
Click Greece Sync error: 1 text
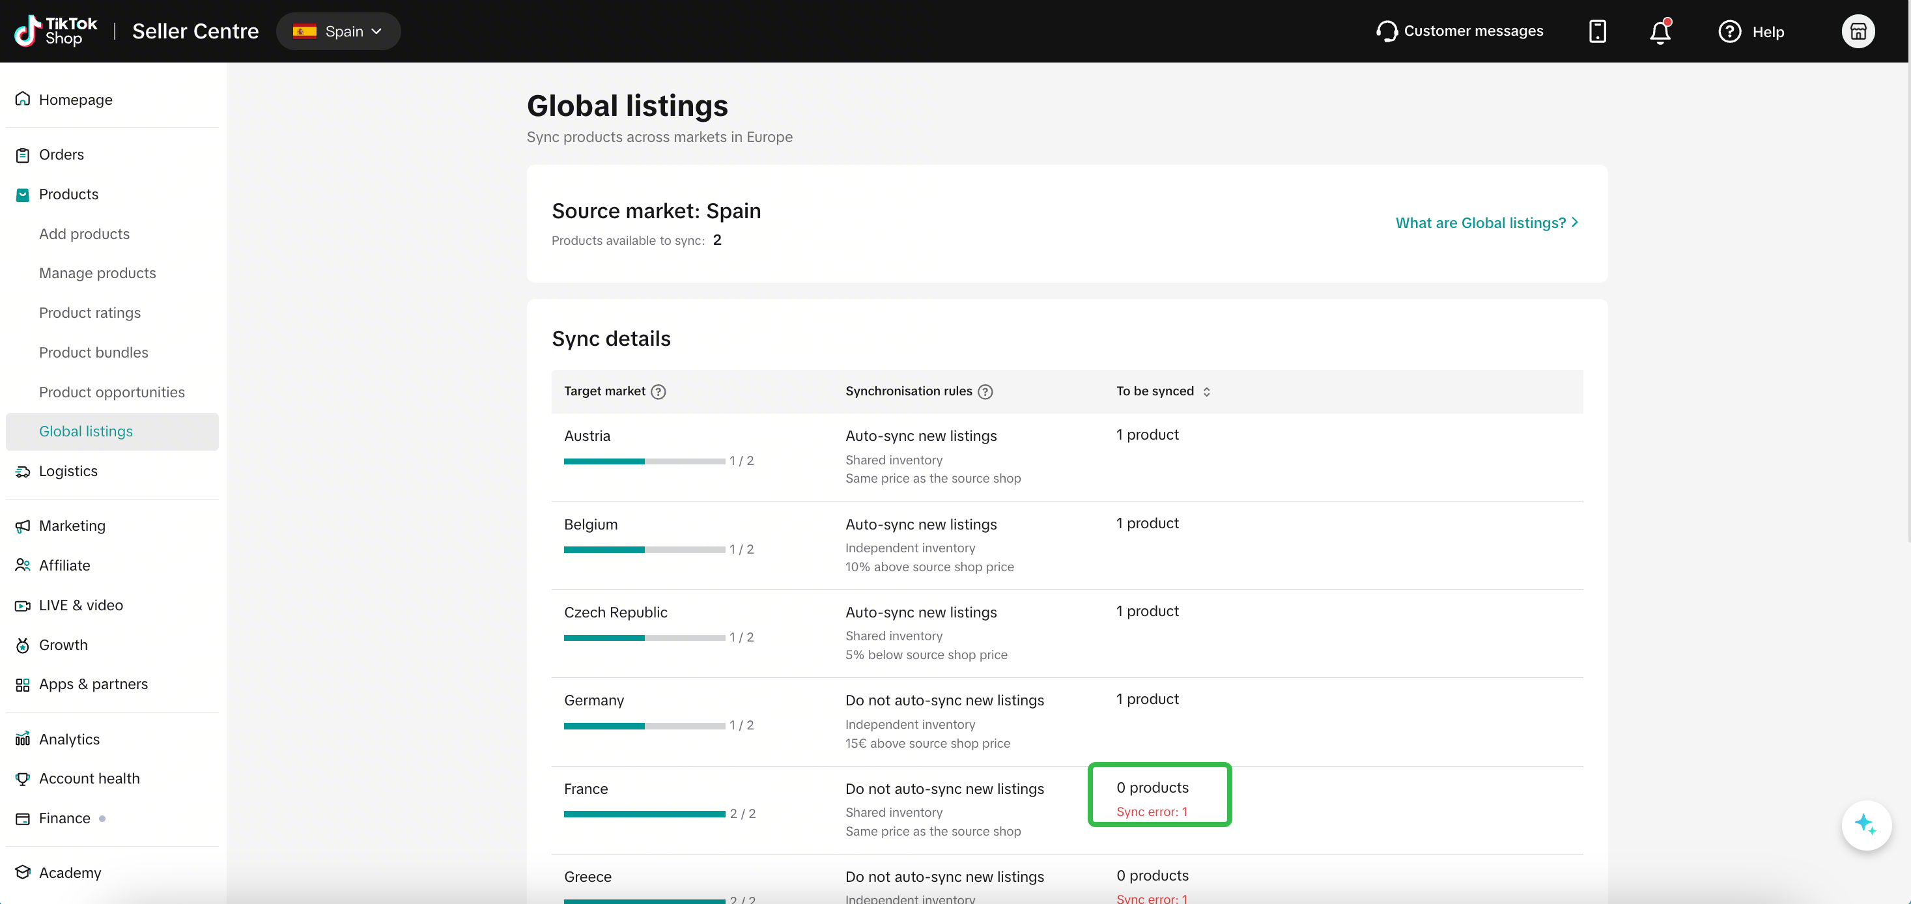(x=1152, y=898)
